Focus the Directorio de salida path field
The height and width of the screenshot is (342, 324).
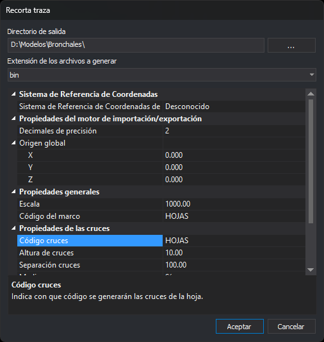coord(136,45)
